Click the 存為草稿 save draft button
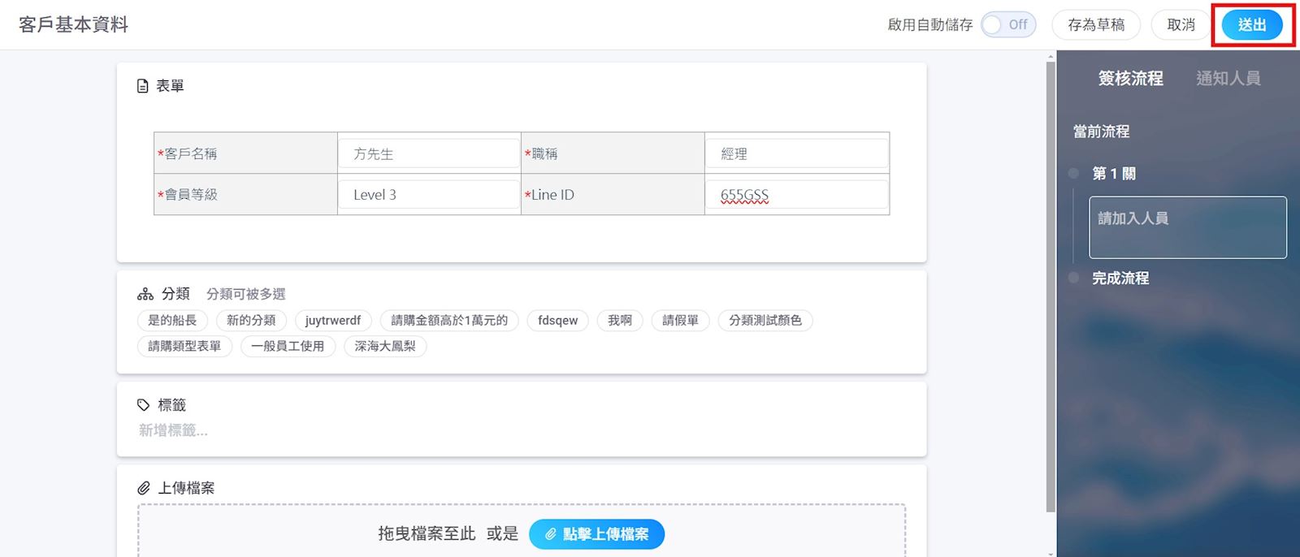The image size is (1300, 557). pos(1095,25)
